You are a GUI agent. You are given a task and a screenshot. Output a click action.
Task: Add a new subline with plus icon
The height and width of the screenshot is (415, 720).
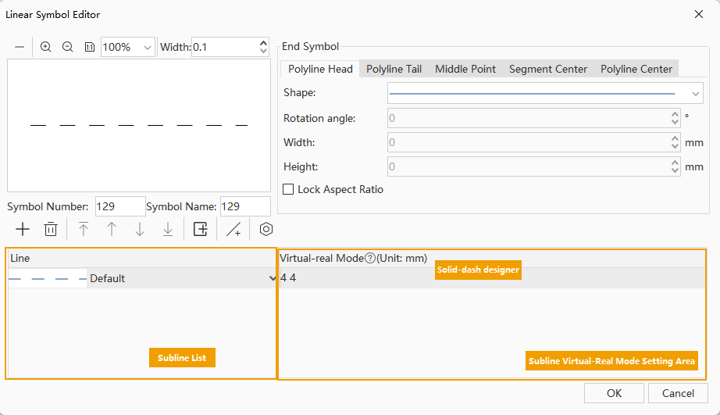23,229
